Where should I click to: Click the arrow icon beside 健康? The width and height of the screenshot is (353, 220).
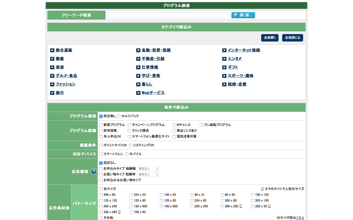(x=52, y=59)
